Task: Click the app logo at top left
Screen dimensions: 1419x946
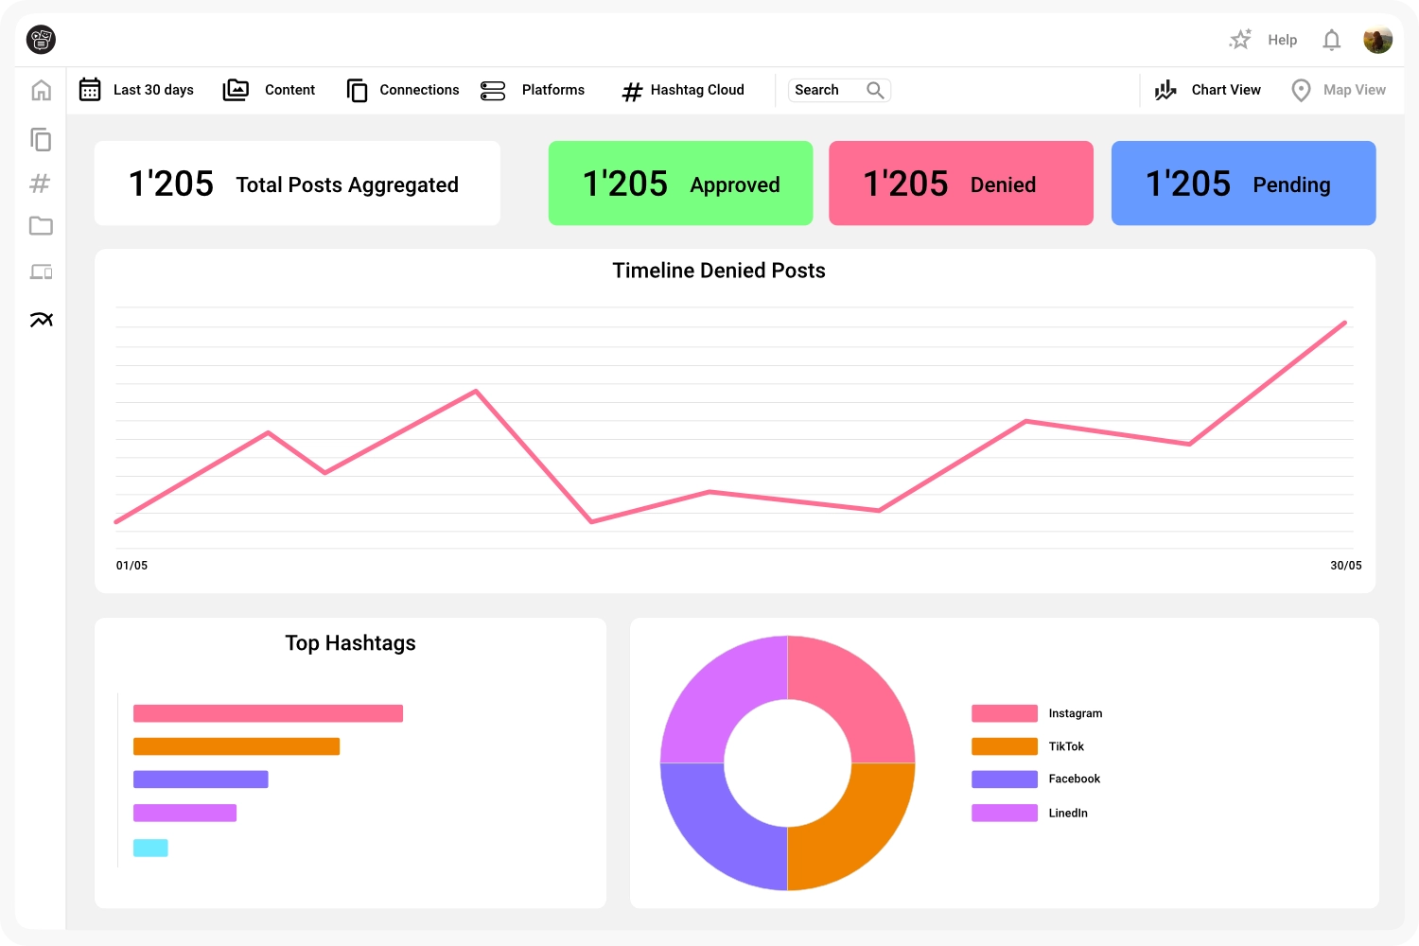Action: (x=41, y=40)
